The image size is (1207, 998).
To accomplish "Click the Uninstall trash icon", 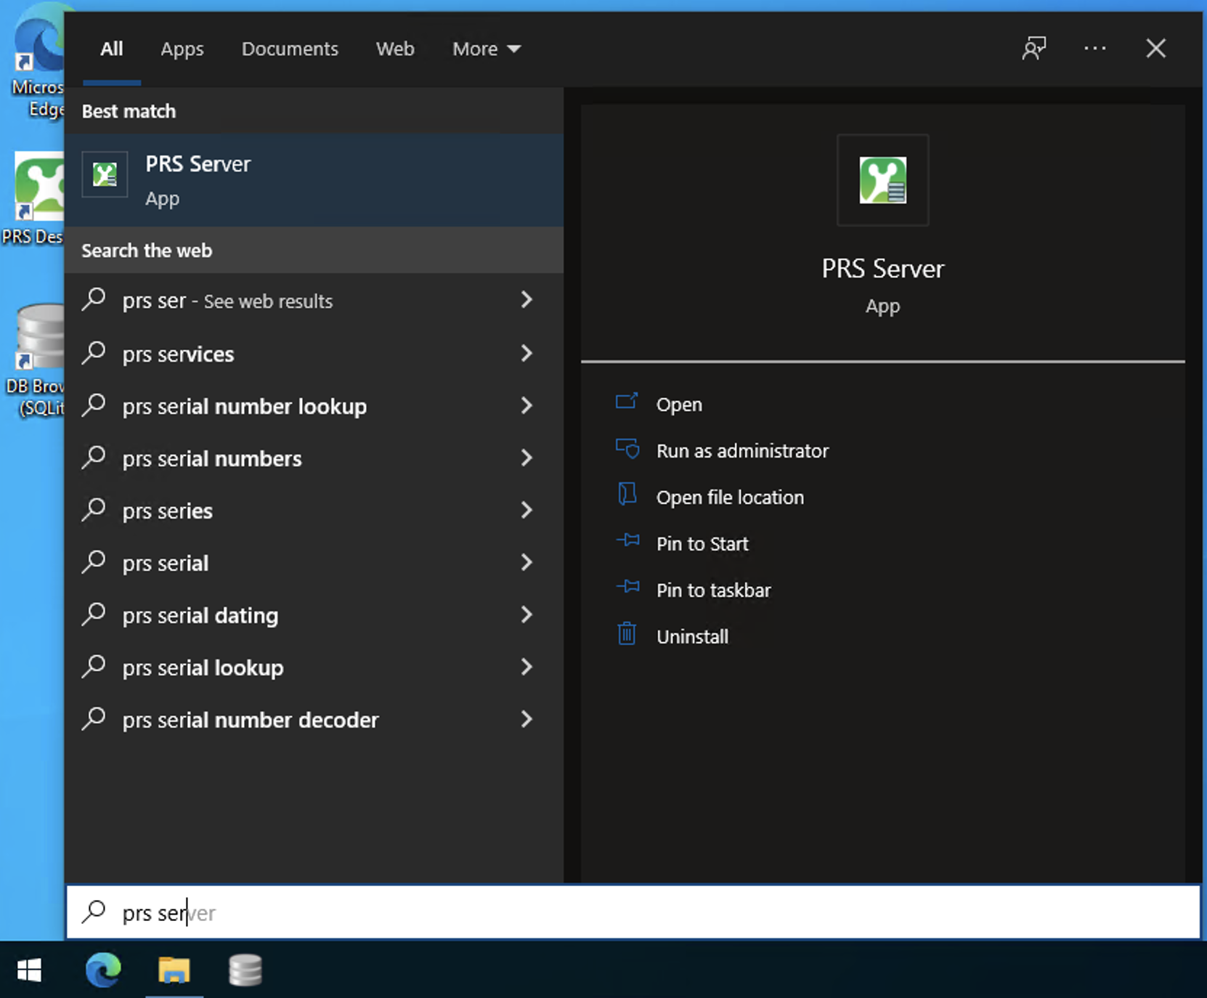I will click(x=627, y=634).
